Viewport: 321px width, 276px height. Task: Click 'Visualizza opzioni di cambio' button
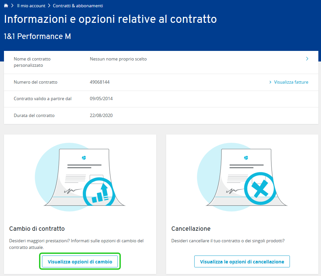pyautogui.click(x=80, y=261)
